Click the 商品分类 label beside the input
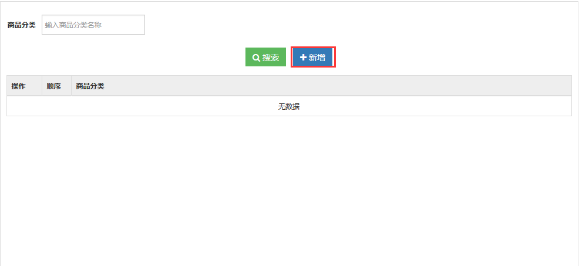The width and height of the screenshot is (579, 266). pyautogui.click(x=21, y=25)
